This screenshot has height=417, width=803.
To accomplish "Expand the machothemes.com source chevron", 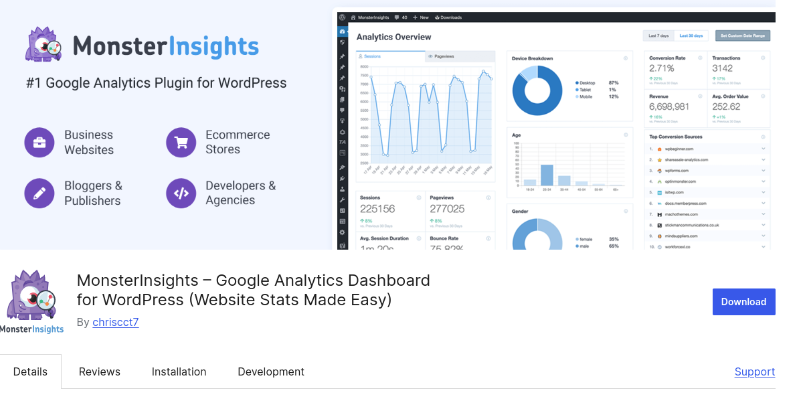I will click(x=763, y=214).
